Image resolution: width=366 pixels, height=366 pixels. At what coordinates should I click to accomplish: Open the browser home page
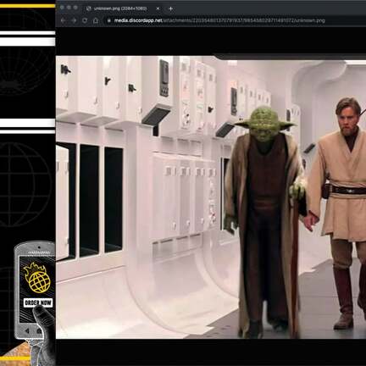point(96,20)
